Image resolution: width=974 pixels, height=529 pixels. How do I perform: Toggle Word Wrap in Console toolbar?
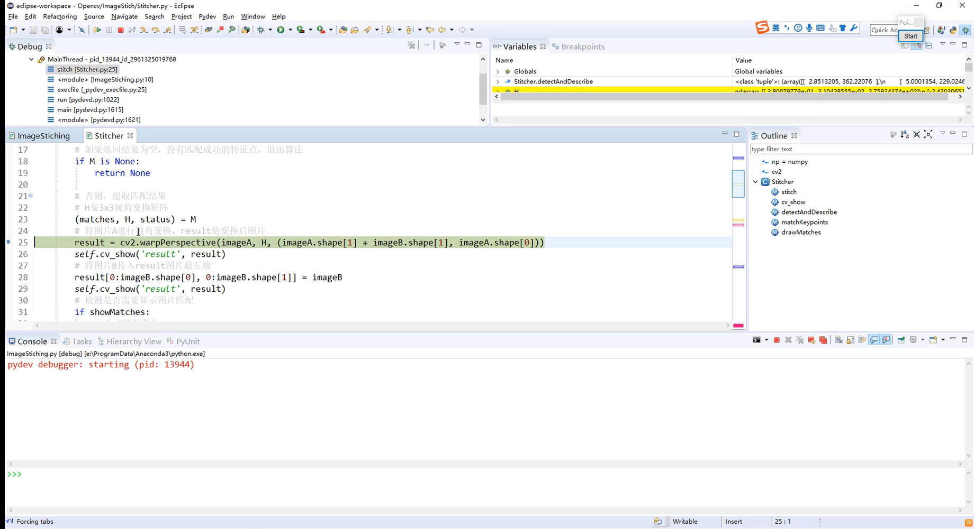(862, 340)
